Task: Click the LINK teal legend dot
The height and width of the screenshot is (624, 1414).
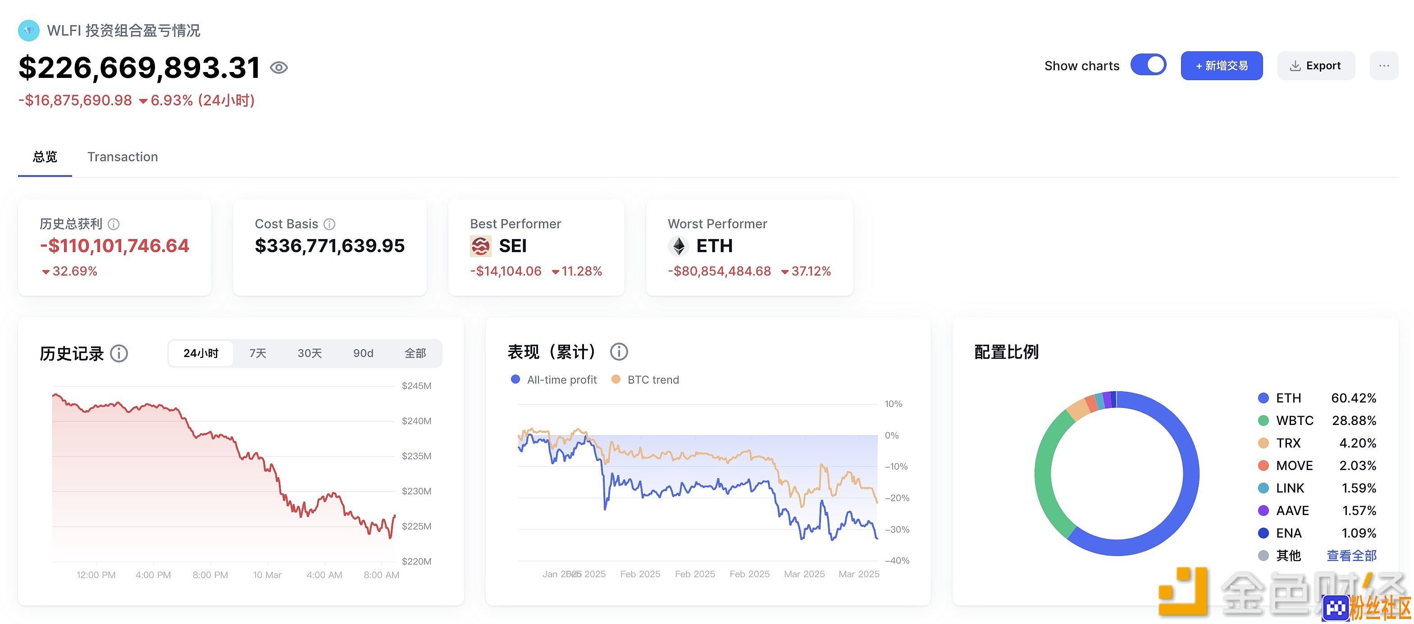Action: click(1263, 488)
